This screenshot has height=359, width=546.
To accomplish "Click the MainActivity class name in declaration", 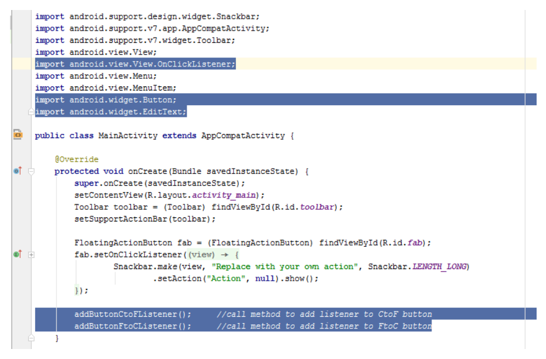I will 128,136.
